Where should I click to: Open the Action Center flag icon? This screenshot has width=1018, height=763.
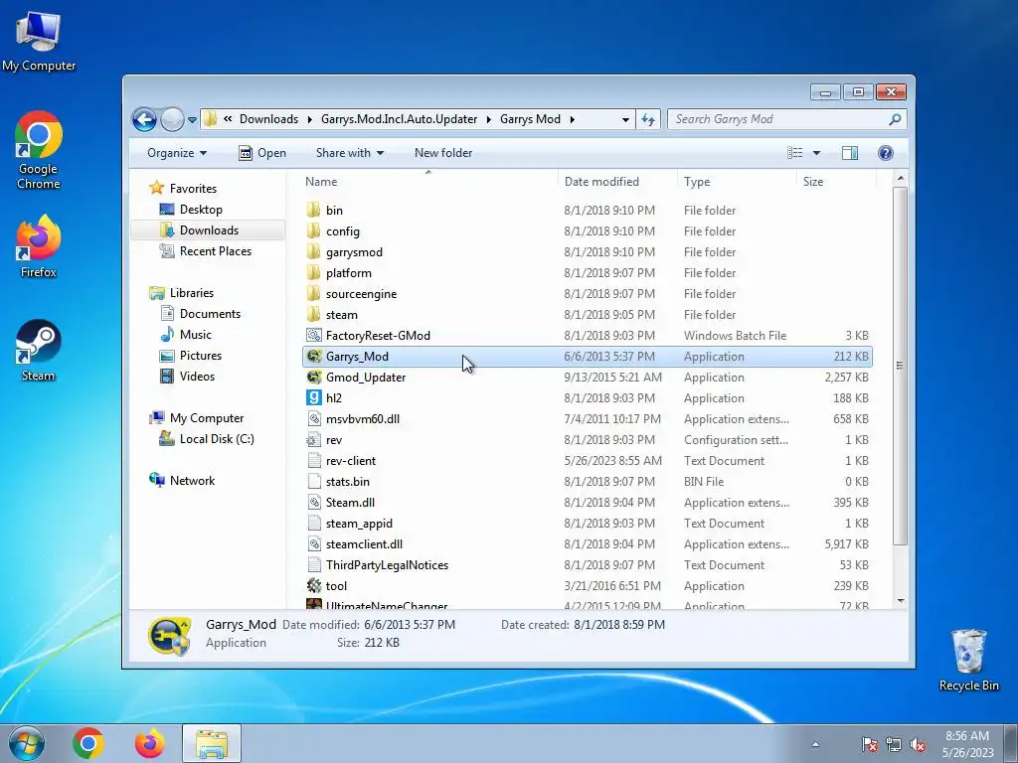coord(870,745)
